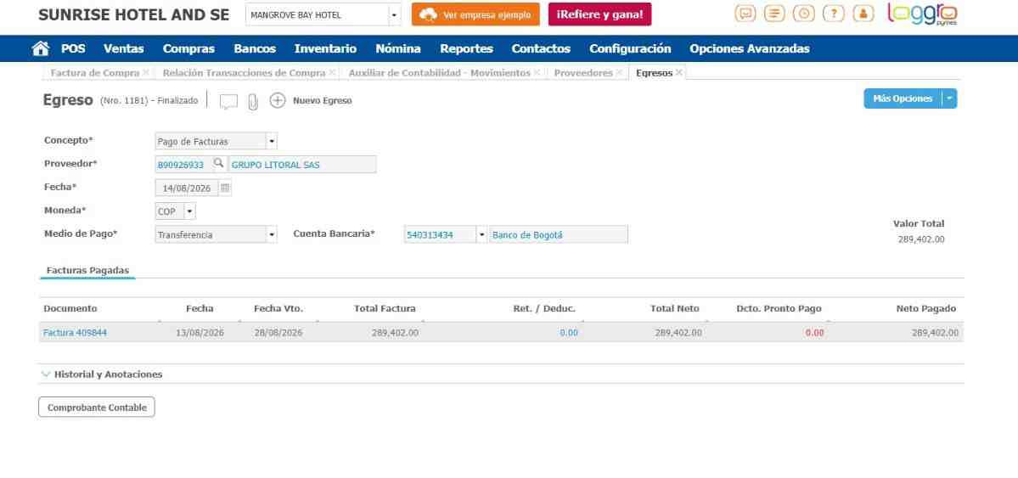This screenshot has width=1018, height=478.
Task: Expand the Más Opciones arrow dropdown
Action: pyautogui.click(x=948, y=98)
